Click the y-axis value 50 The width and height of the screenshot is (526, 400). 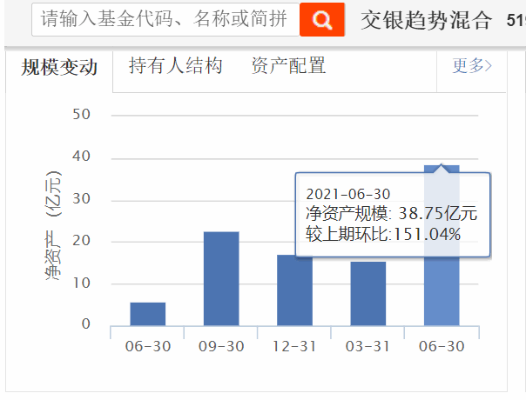(x=82, y=114)
